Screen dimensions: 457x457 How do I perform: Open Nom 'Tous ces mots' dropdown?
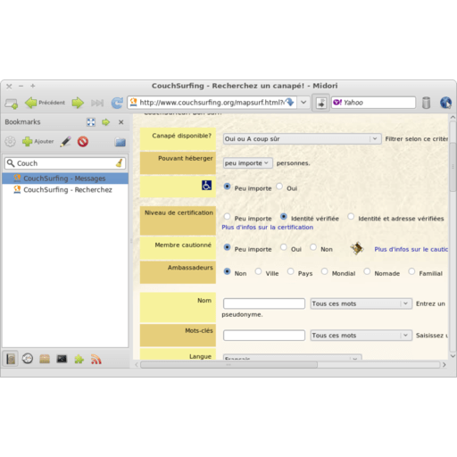[x=361, y=303]
